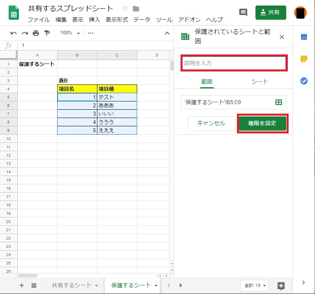
Task: Select the select-all corner box
Action: 8,55
